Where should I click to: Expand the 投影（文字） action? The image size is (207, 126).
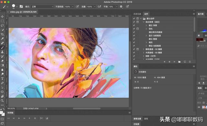[144, 56]
